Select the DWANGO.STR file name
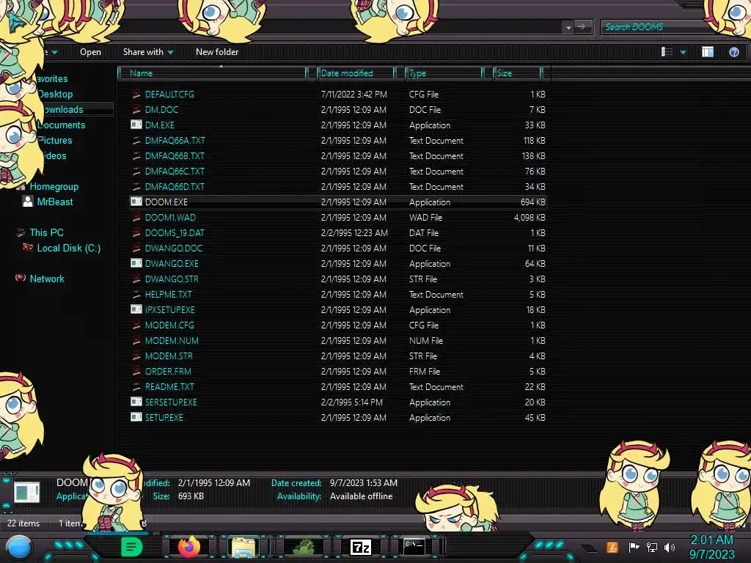 tap(172, 279)
